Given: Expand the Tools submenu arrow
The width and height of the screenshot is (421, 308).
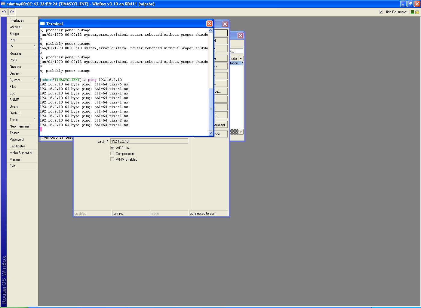Looking at the screenshot, I should click(34, 119).
